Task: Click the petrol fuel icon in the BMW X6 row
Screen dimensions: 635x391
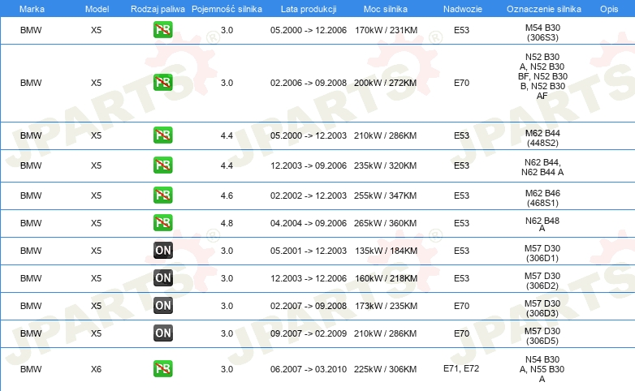Action: (x=162, y=369)
